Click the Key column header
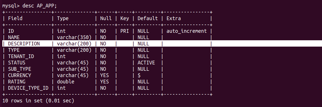The width and height of the screenshot is (322, 107). [x=125, y=18]
